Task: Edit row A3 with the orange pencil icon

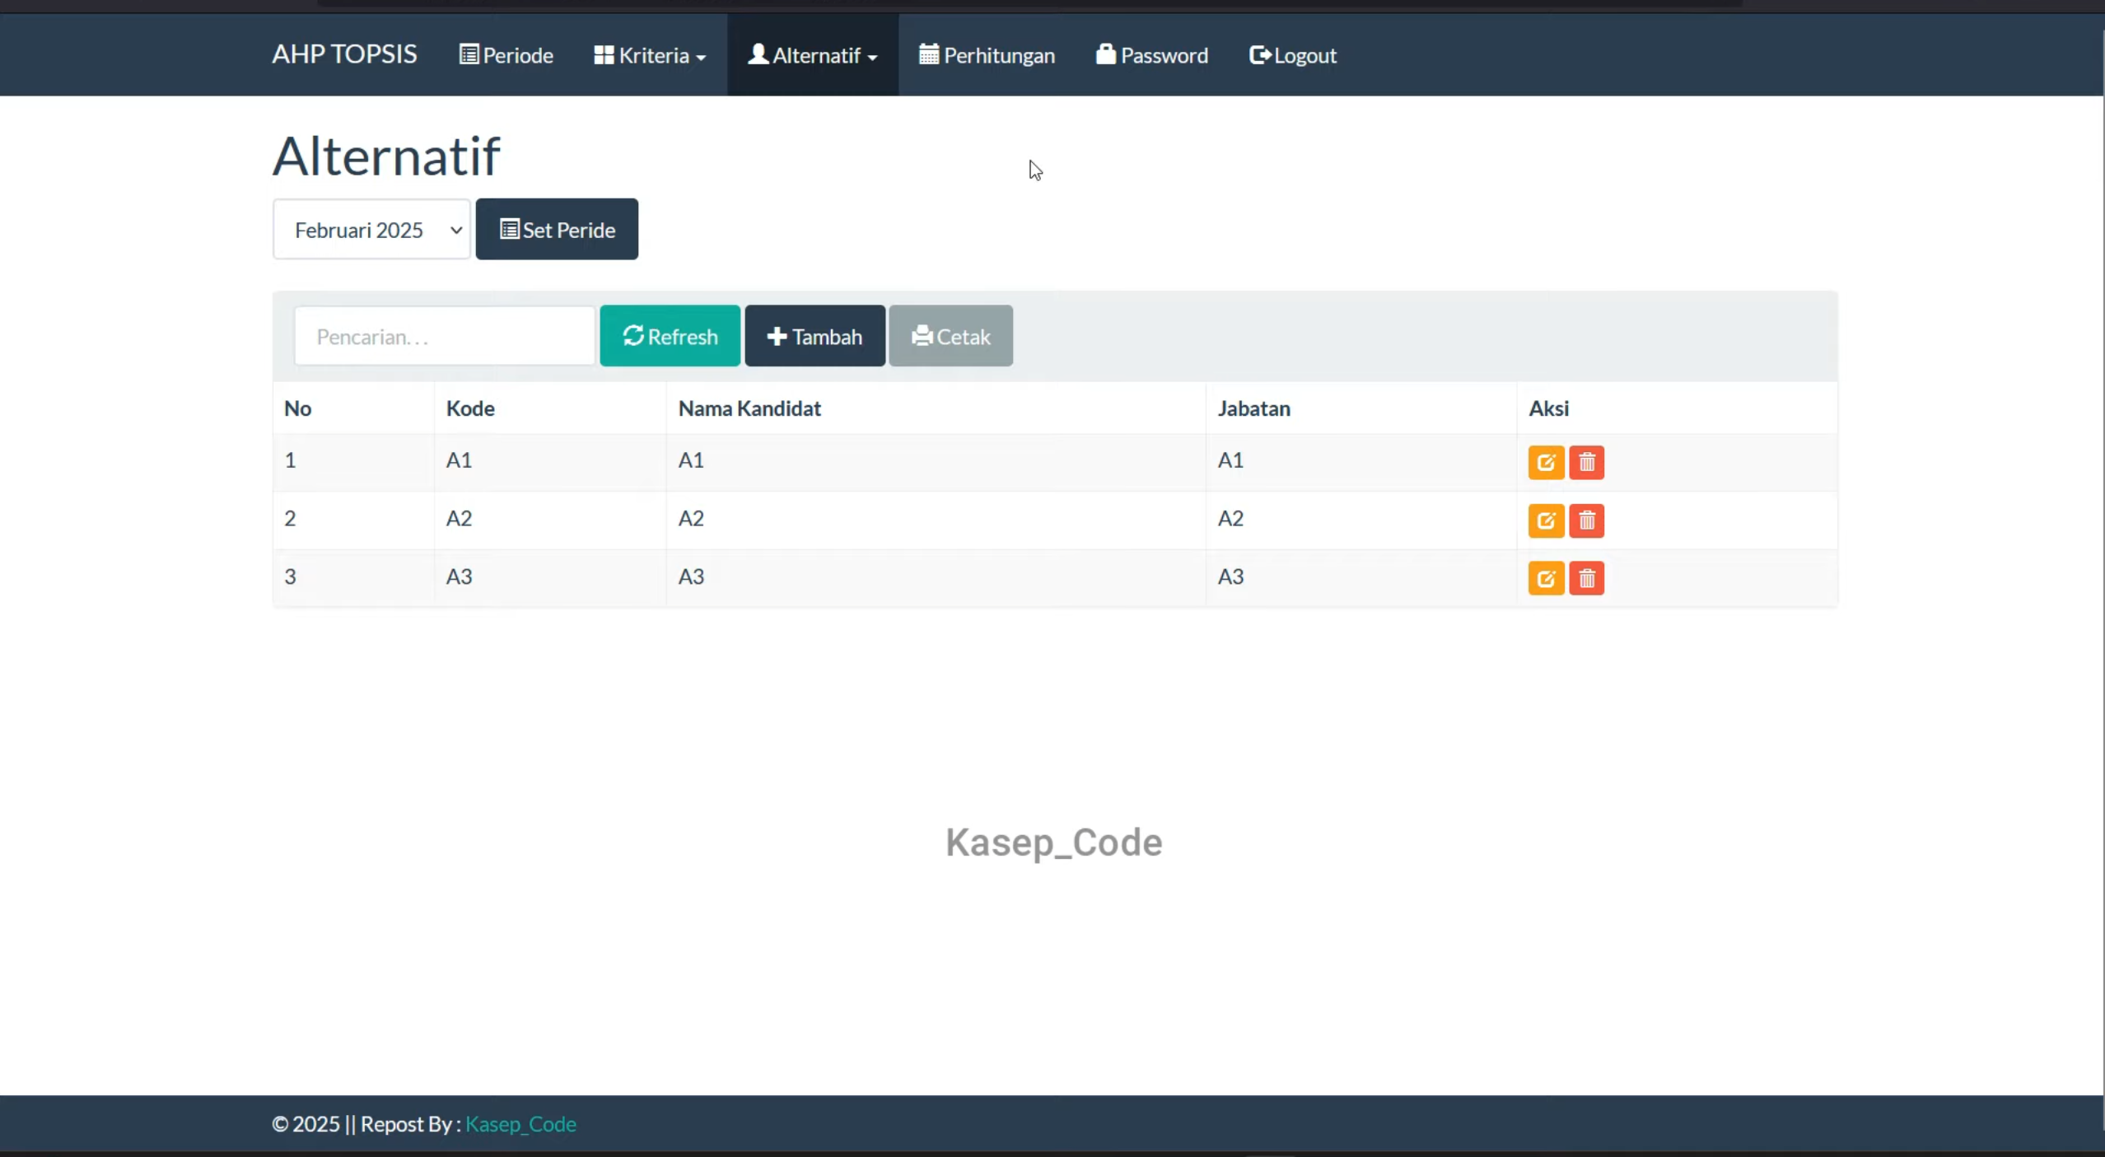Action: [1546, 578]
